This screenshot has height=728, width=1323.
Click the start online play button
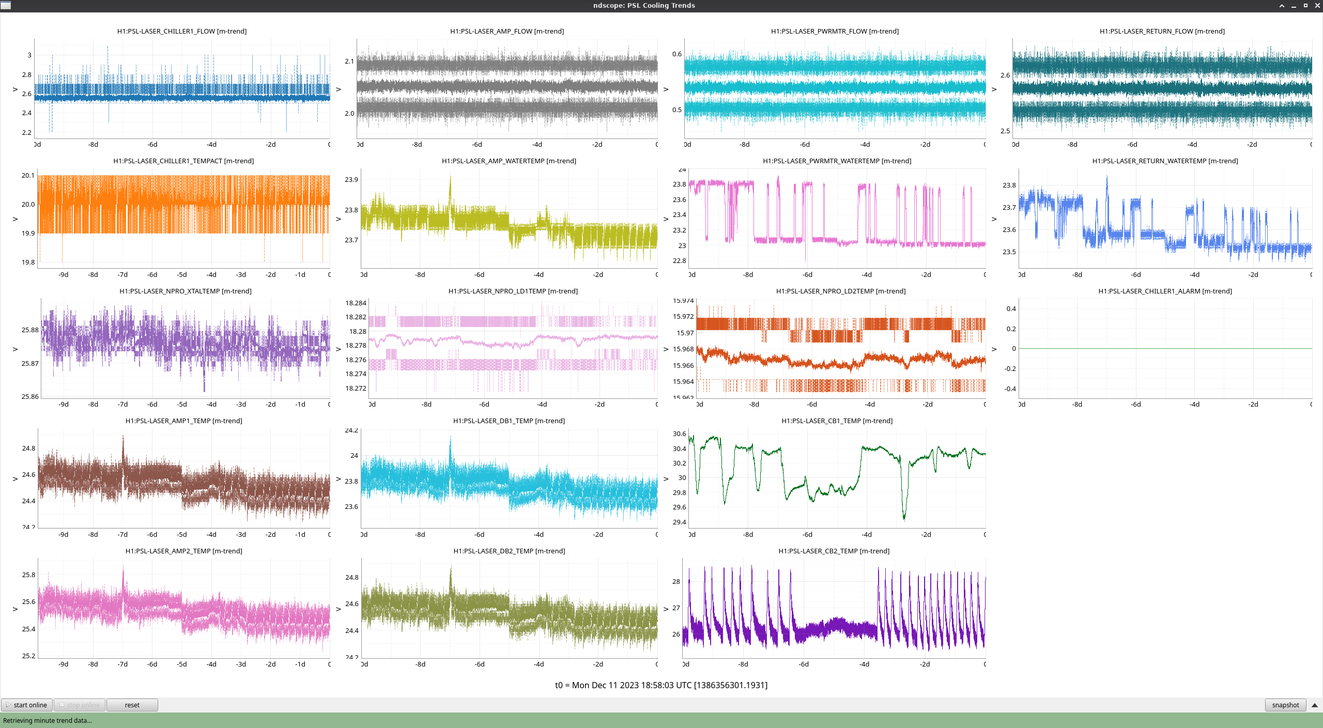27,705
